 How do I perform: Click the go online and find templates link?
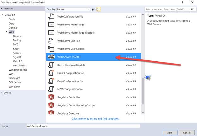click(95, 119)
